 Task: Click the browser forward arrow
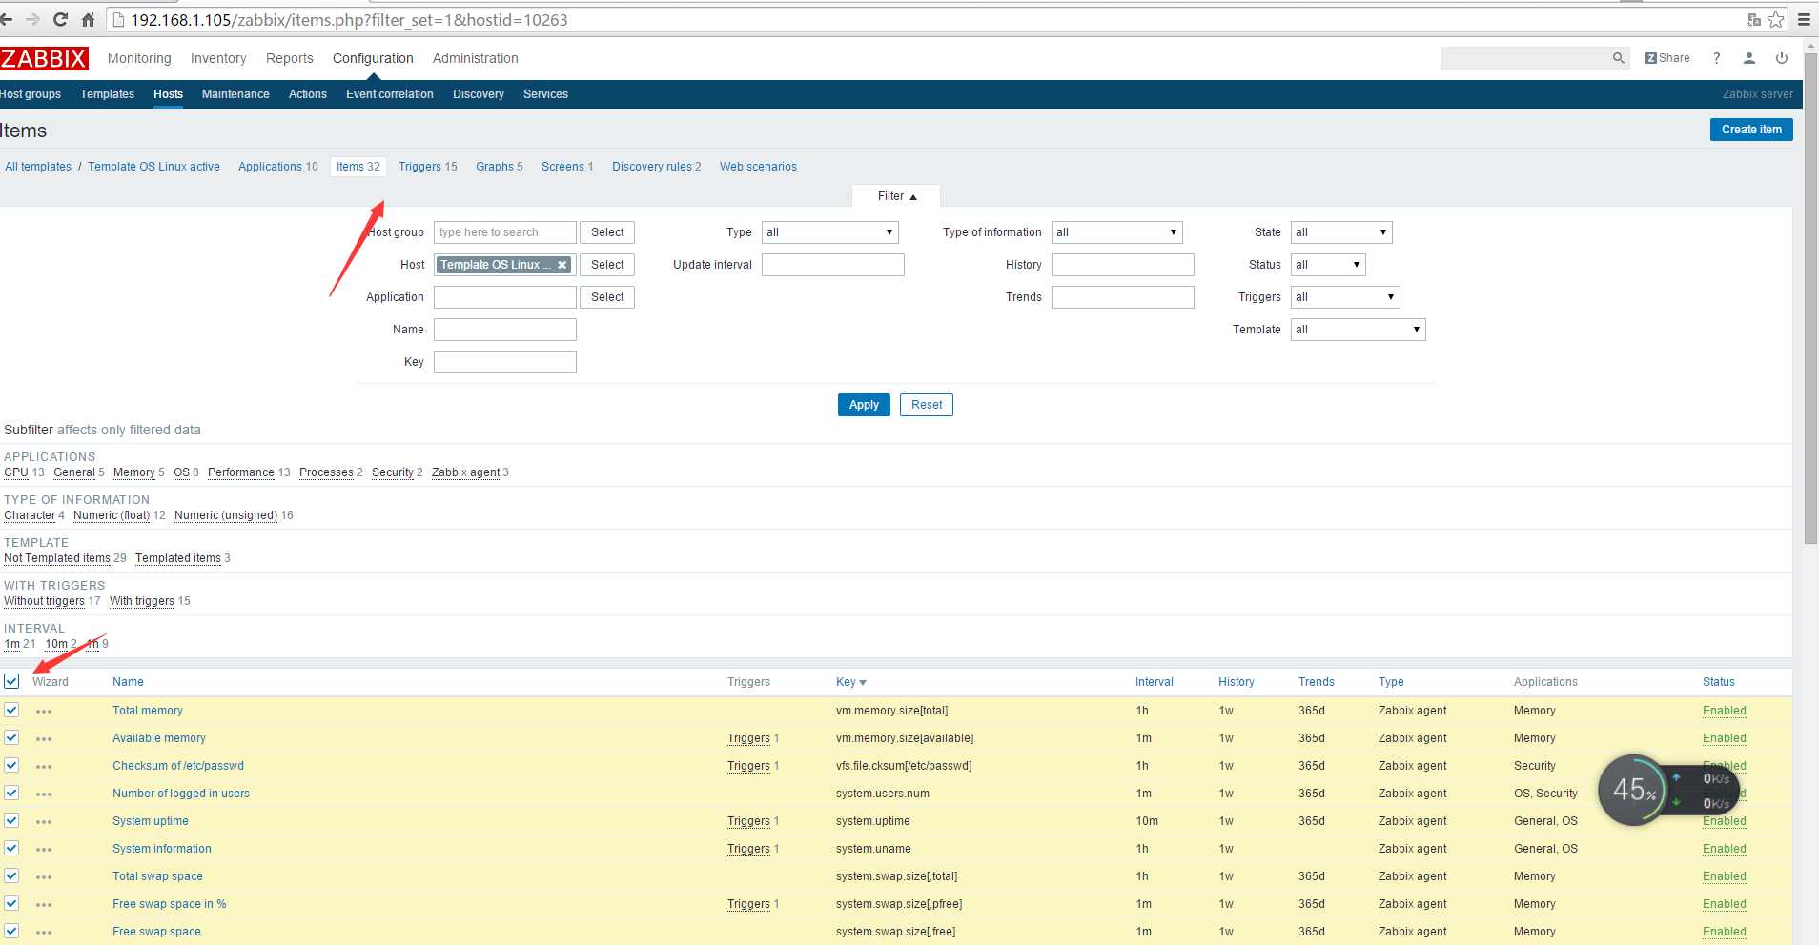click(33, 19)
